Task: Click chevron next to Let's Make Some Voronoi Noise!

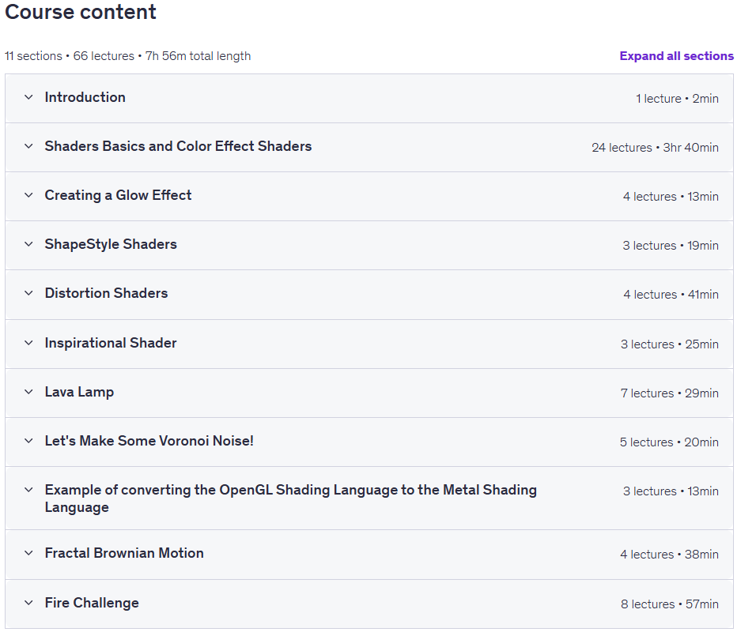Action: click(x=28, y=441)
